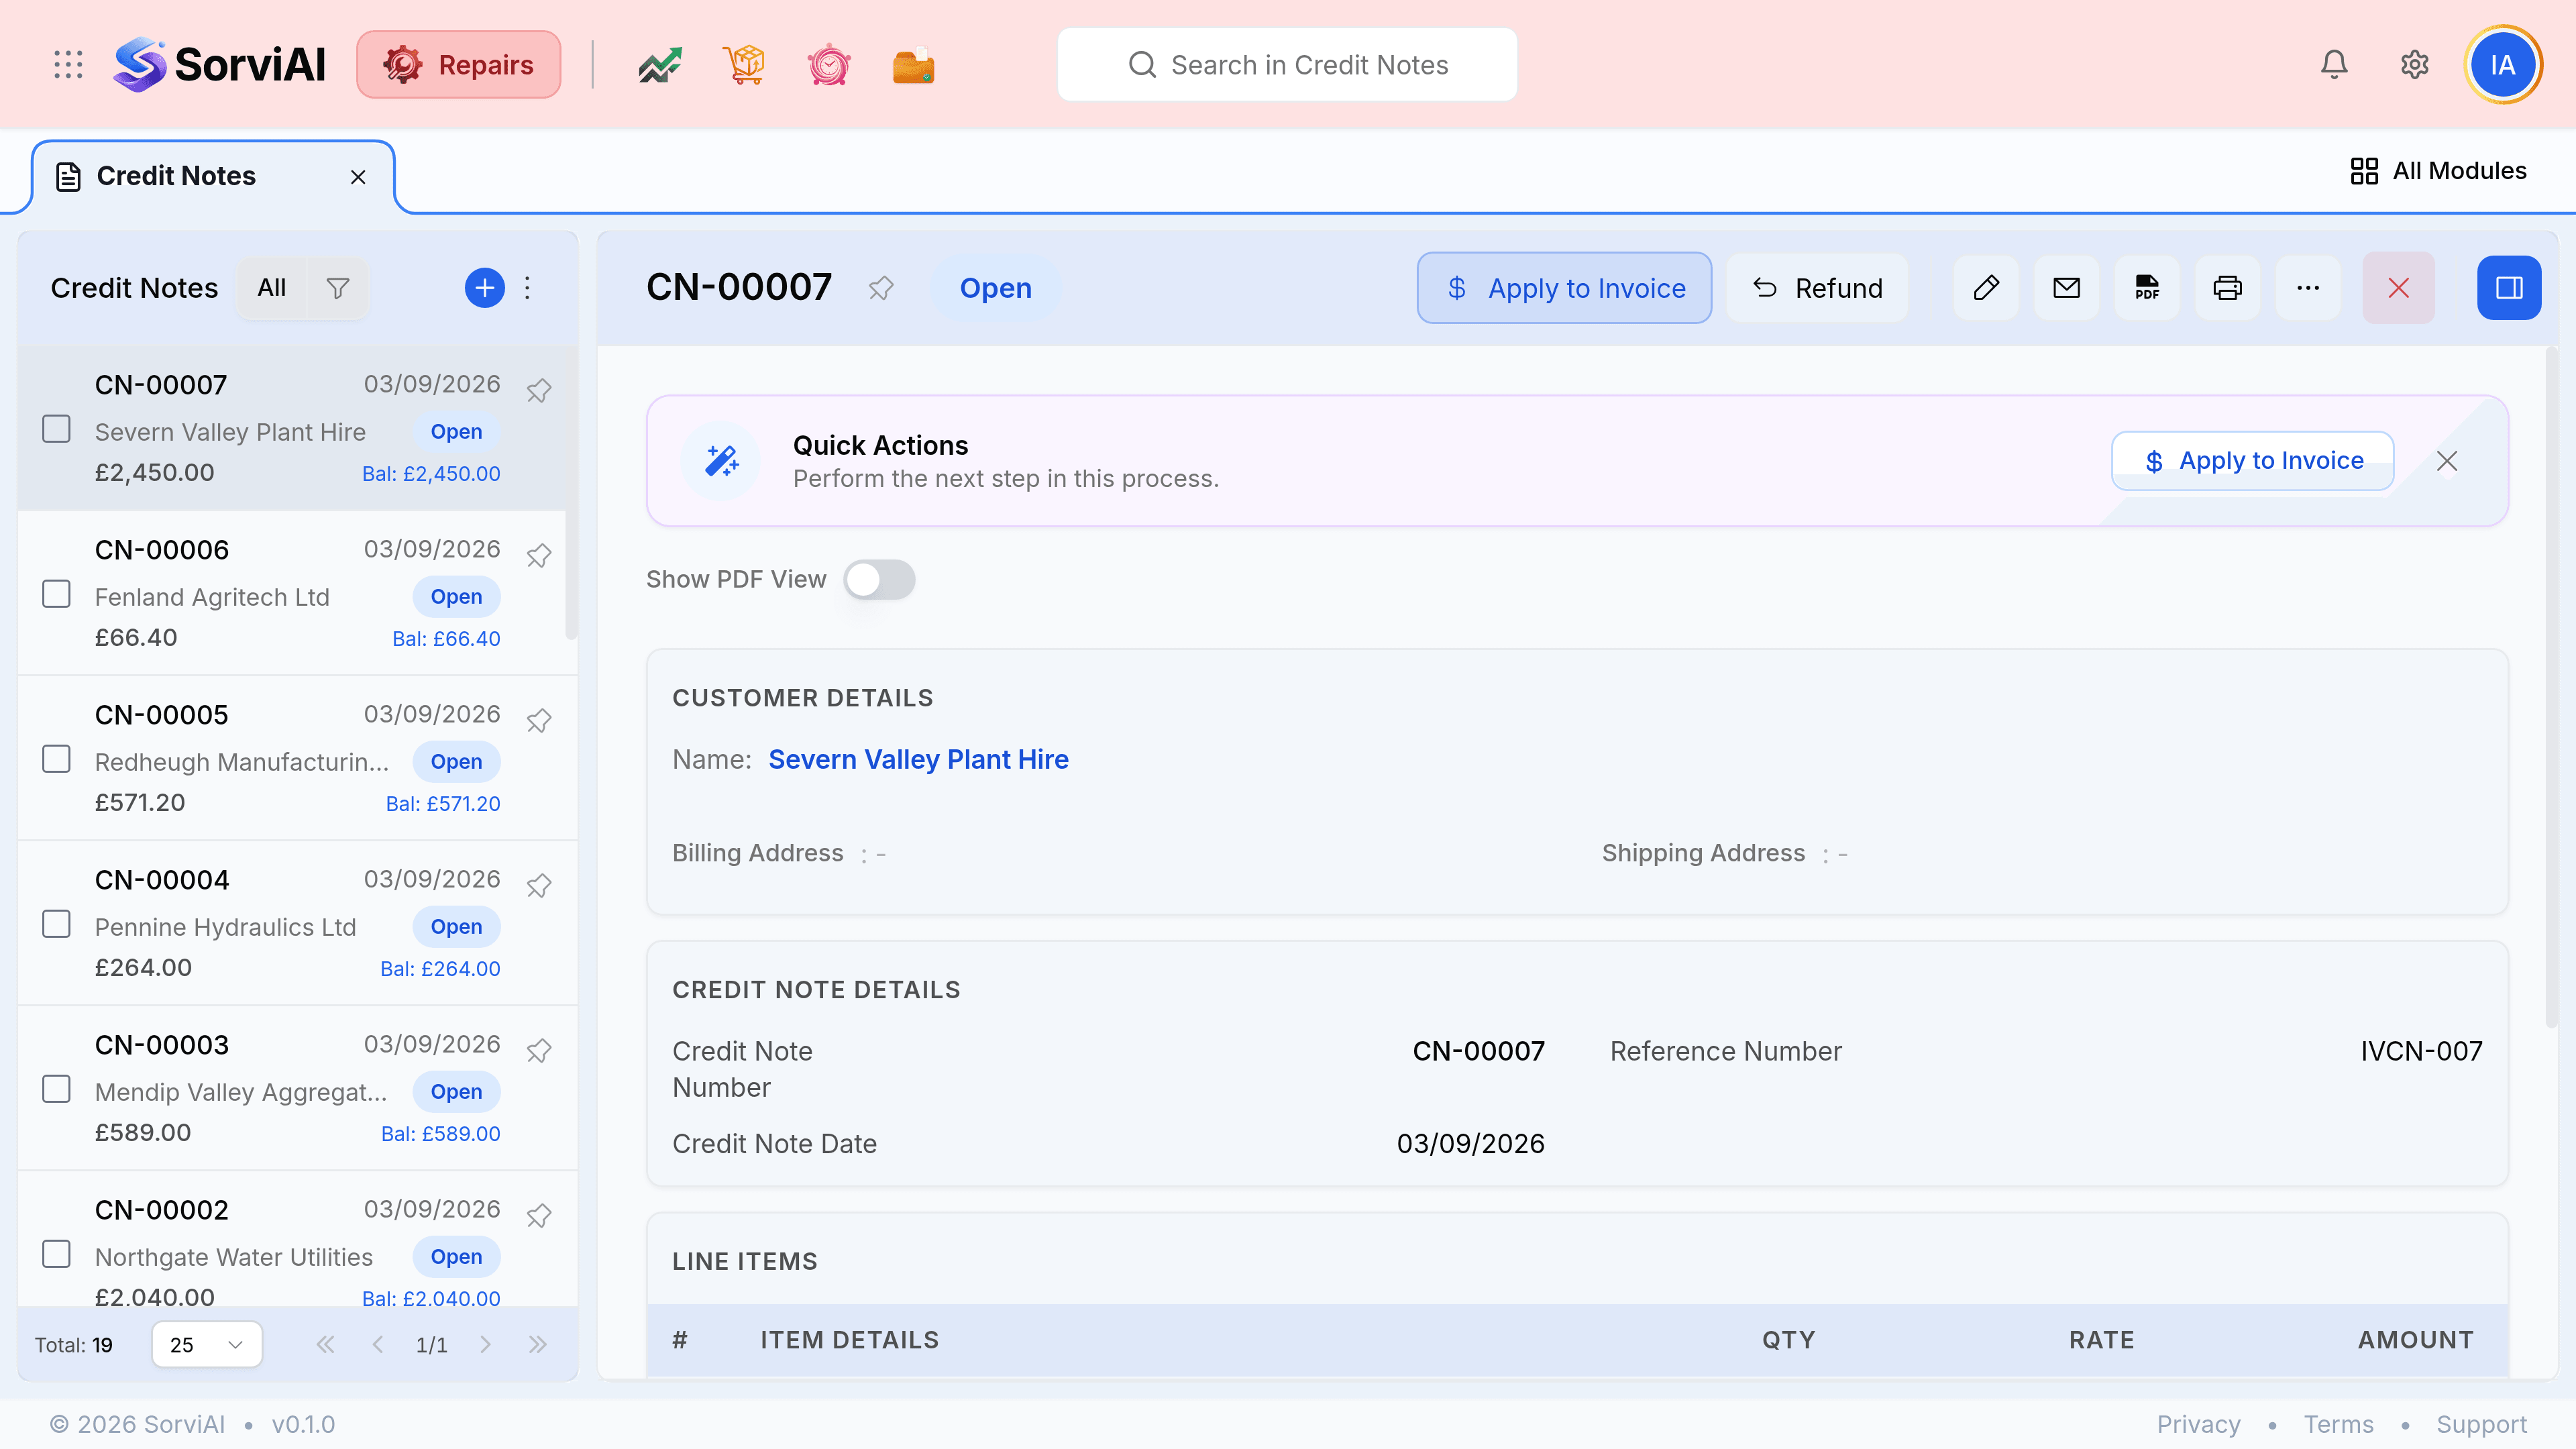
Task: Open the credit notes filter funnel
Action: [338, 288]
